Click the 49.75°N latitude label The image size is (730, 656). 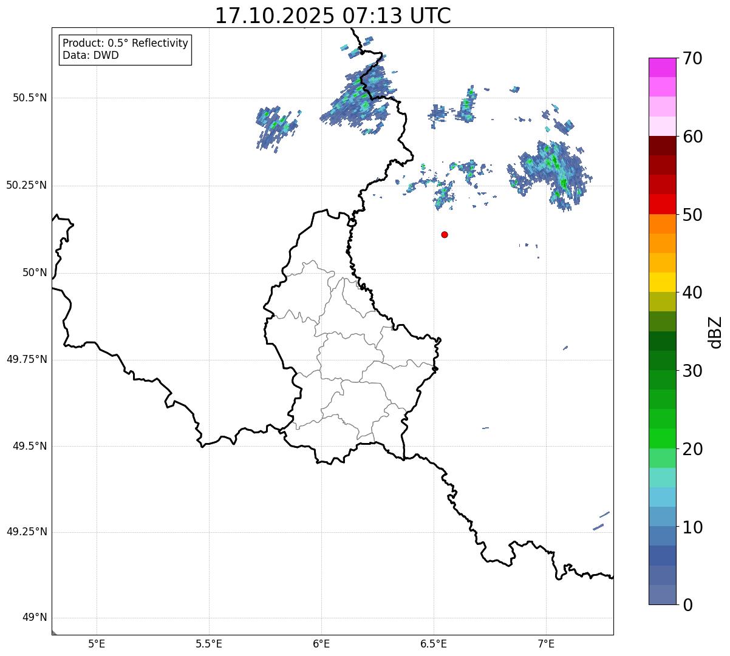coord(27,359)
